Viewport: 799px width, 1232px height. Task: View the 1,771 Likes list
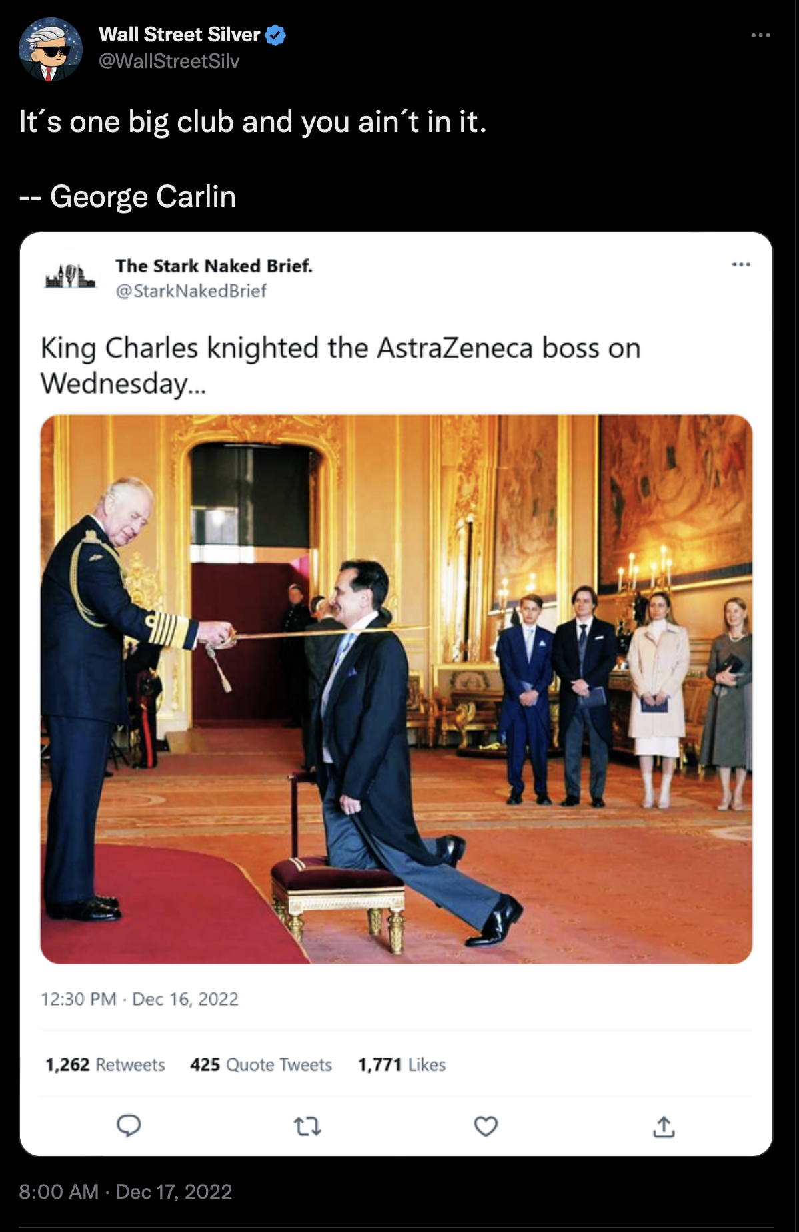pos(402,1064)
